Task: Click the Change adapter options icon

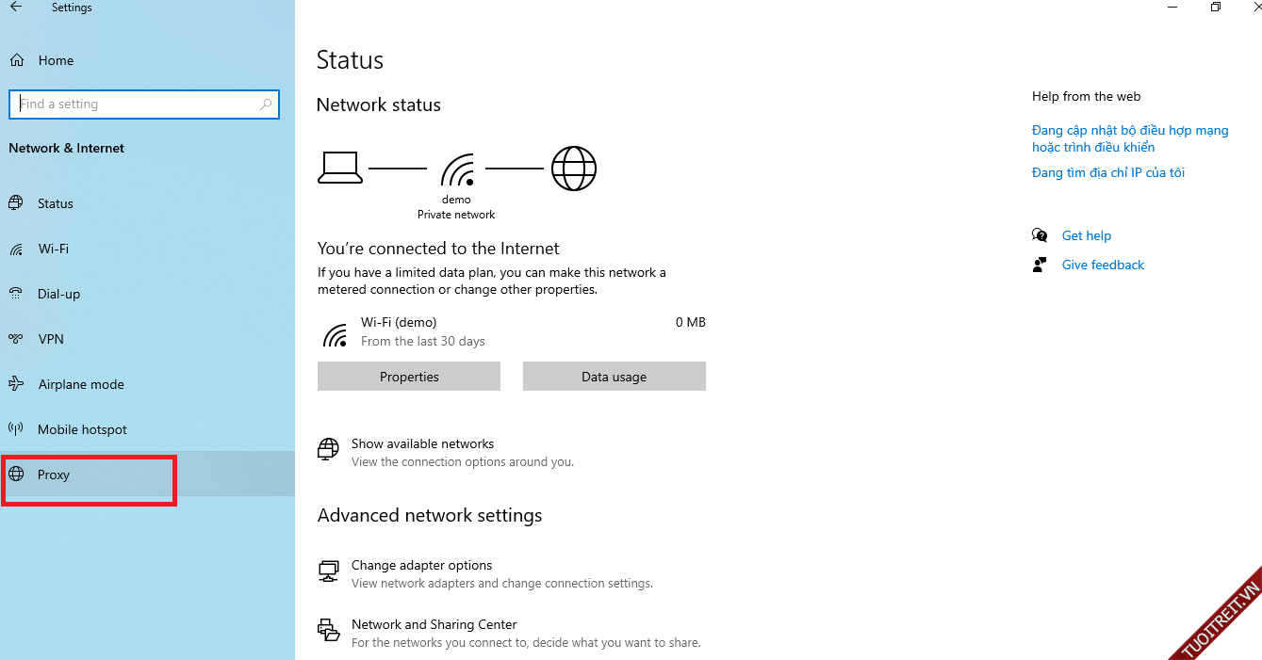Action: [x=328, y=571]
